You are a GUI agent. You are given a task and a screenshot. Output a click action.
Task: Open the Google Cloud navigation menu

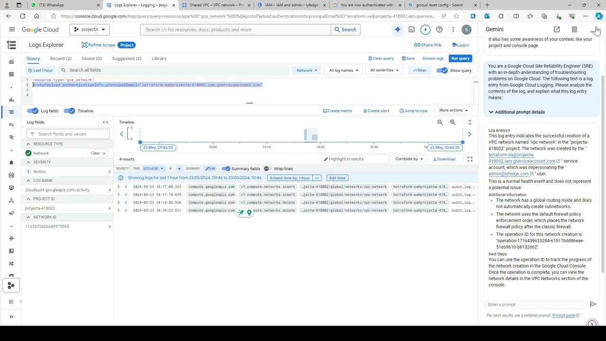(x=12, y=29)
